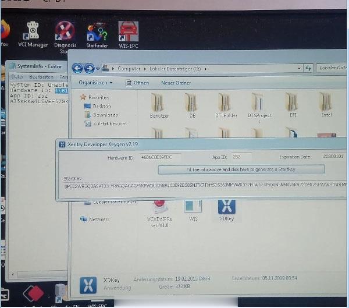Open the Bearbeiten menu in SystemInfo Editor
The height and width of the screenshot is (308, 349).
click(41, 77)
